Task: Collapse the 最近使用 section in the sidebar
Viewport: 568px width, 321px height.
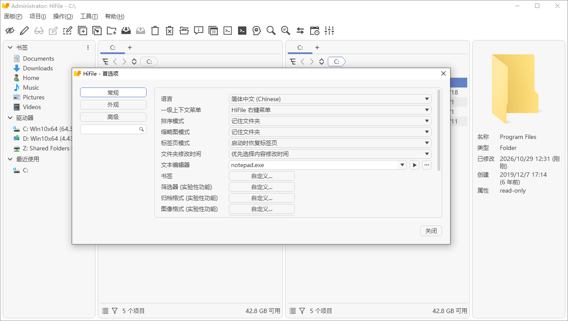Action: (10, 159)
